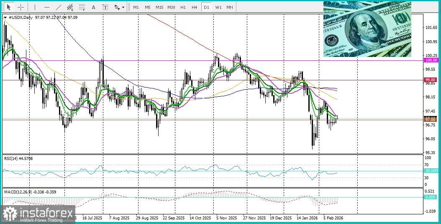Toggle the D1 daily timeframe

206,7
